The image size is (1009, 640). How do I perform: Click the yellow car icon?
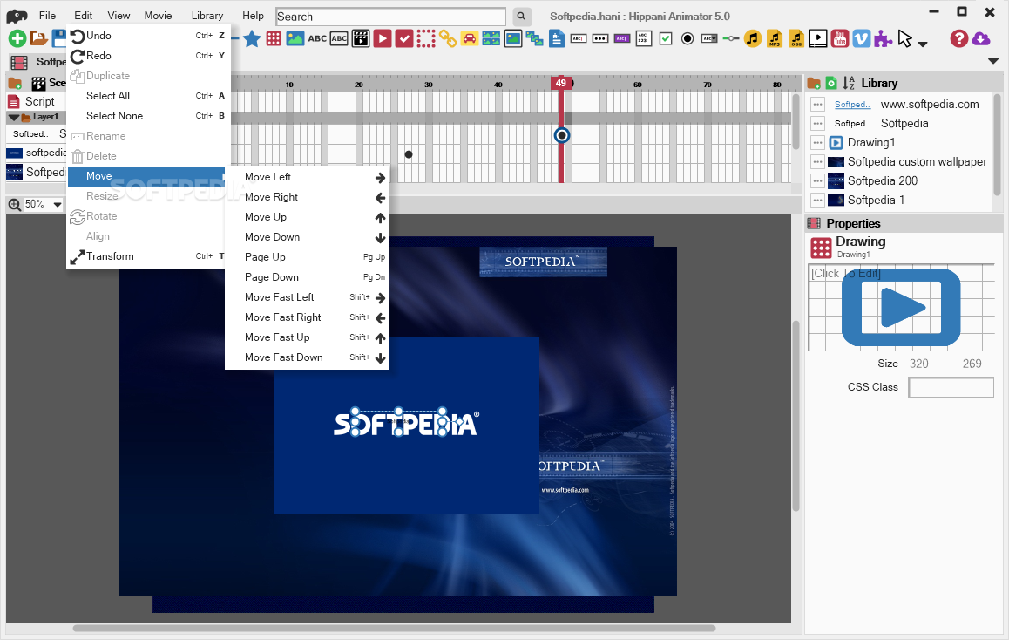(470, 38)
